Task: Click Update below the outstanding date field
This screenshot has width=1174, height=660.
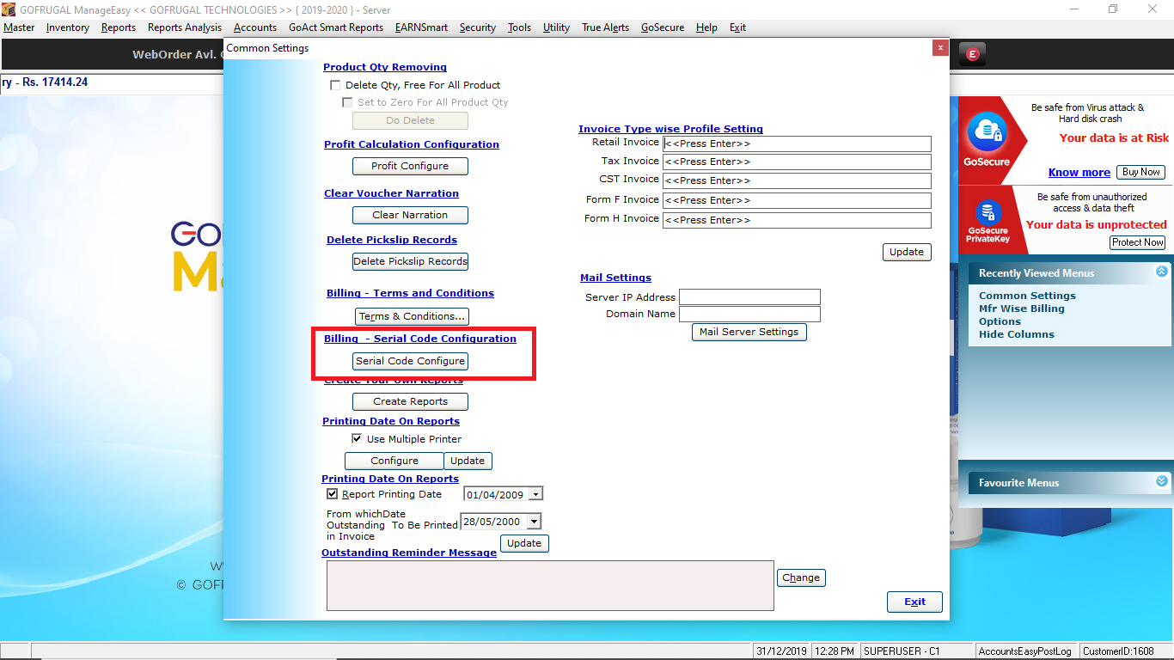Action: (524, 543)
